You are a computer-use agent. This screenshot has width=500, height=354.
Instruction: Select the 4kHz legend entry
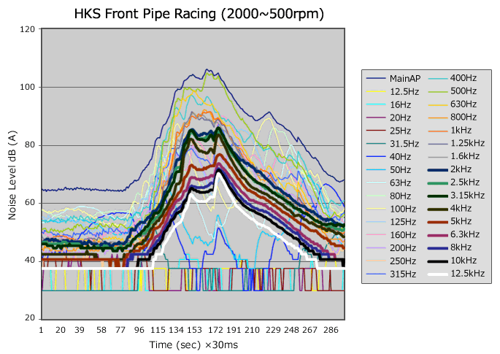pyautogui.click(x=450, y=208)
